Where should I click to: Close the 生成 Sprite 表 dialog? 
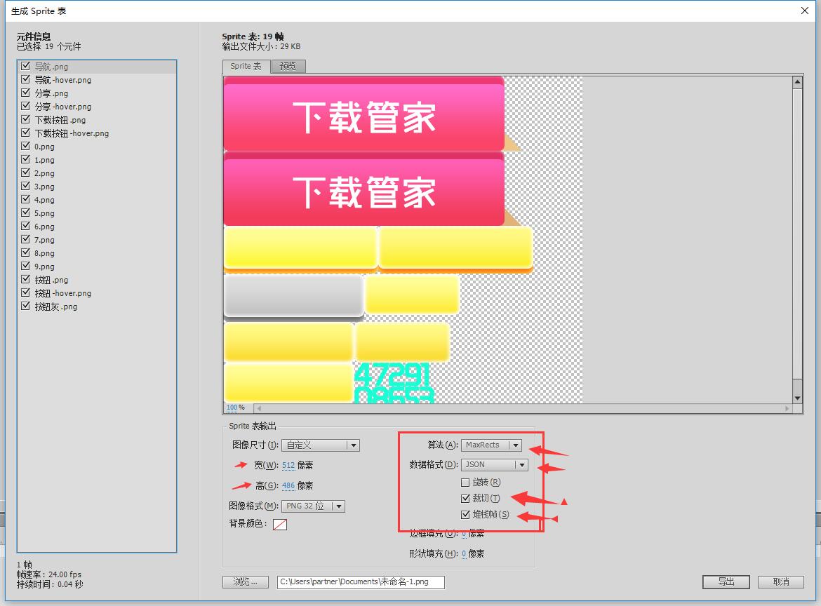[x=805, y=11]
